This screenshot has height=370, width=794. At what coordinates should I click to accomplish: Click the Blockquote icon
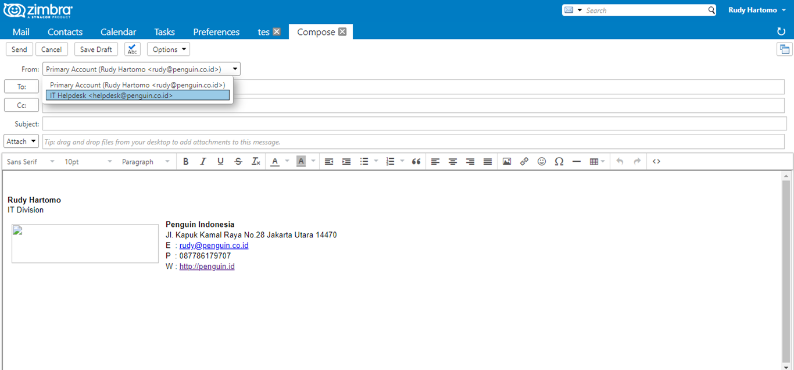[416, 162]
